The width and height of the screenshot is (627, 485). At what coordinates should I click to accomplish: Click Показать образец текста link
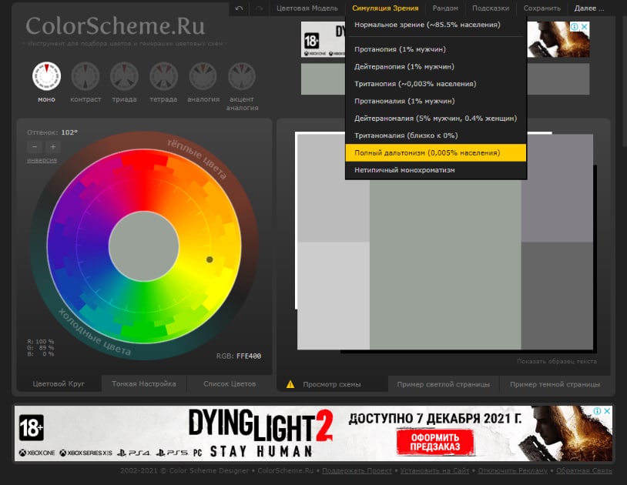point(557,361)
